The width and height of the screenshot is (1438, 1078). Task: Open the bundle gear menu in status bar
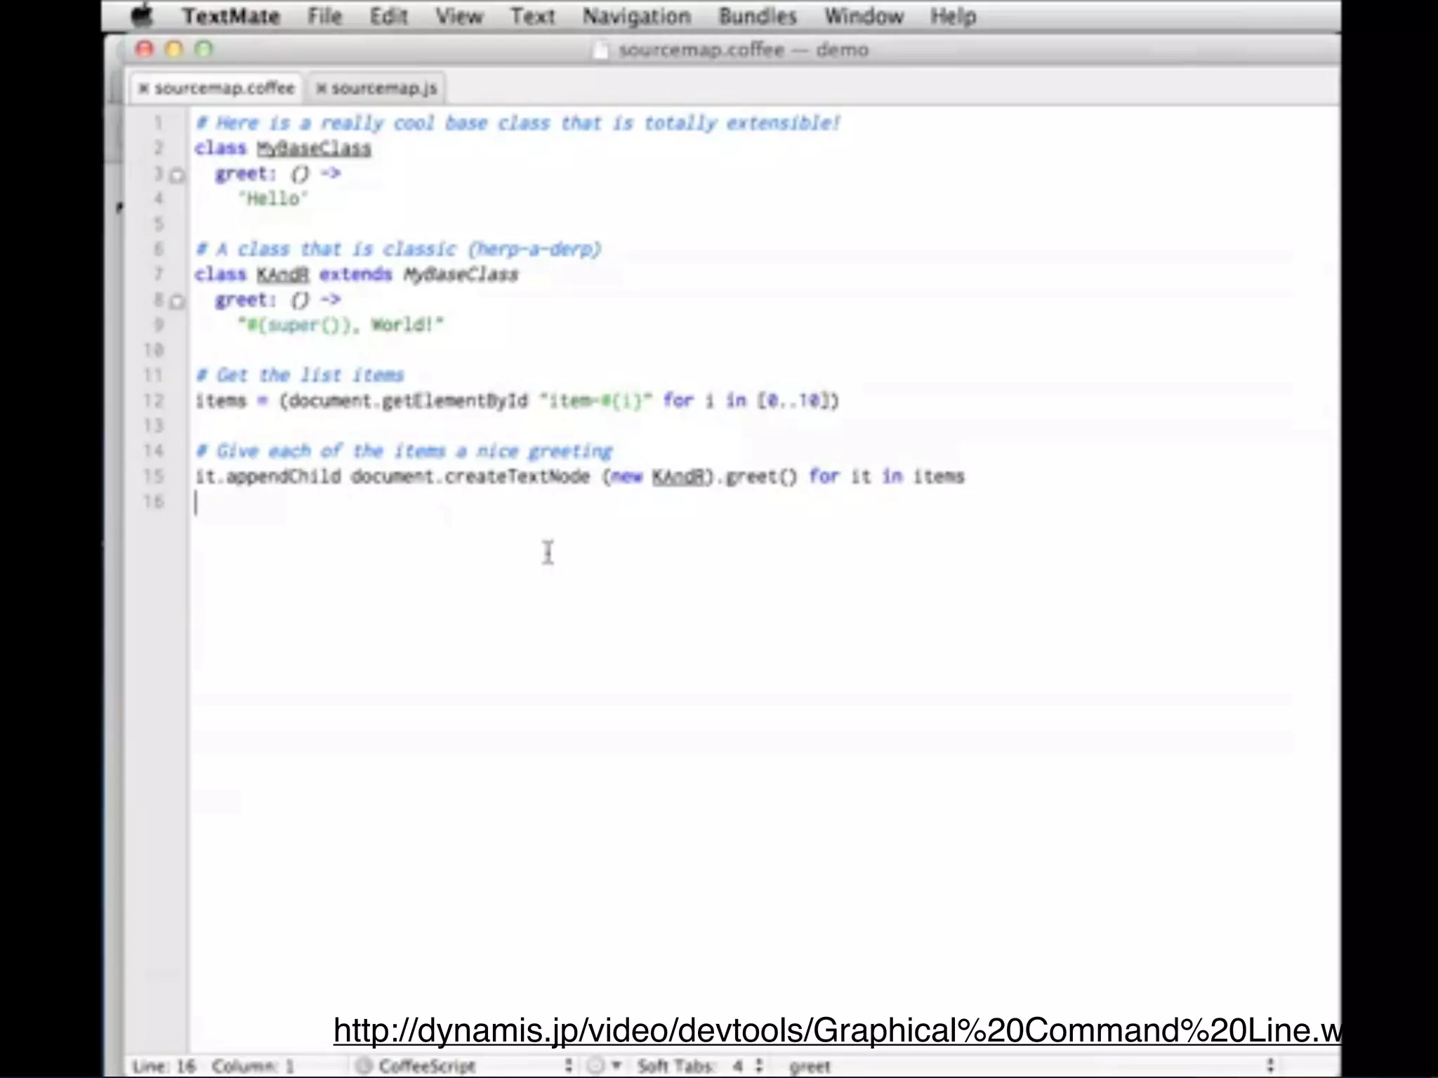click(x=604, y=1065)
